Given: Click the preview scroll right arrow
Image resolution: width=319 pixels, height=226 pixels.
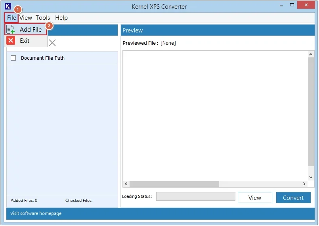Looking at the screenshot, I should [x=304, y=184].
